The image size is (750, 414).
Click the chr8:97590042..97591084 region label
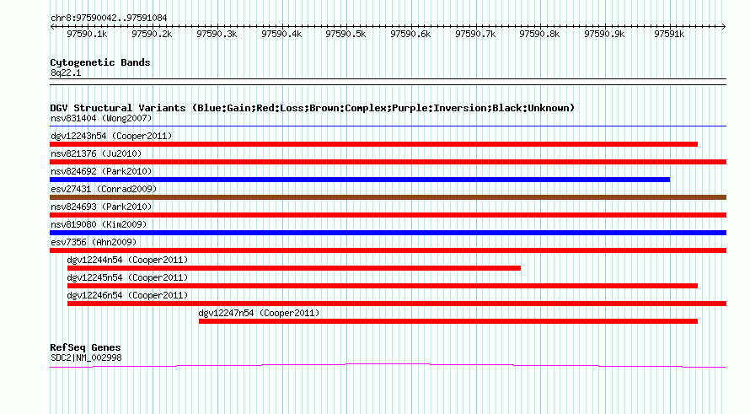coord(109,19)
